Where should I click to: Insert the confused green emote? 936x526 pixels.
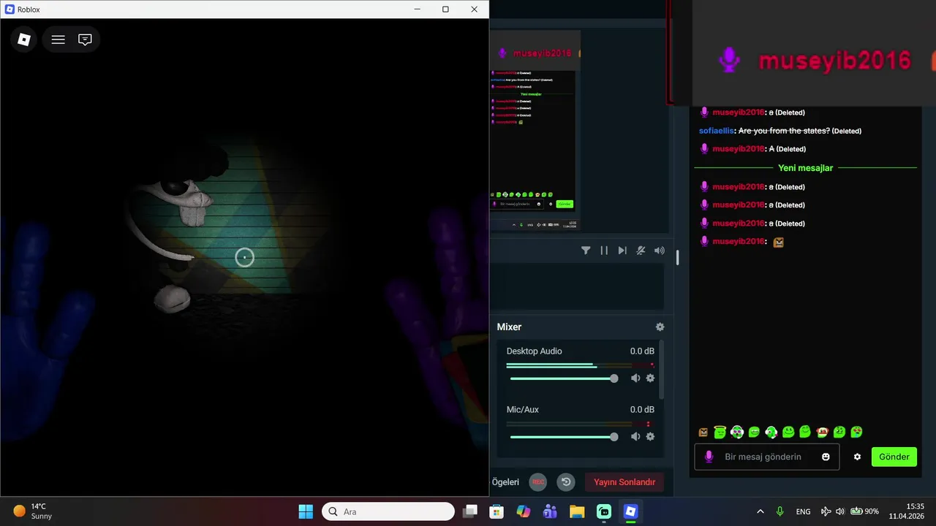click(x=839, y=432)
